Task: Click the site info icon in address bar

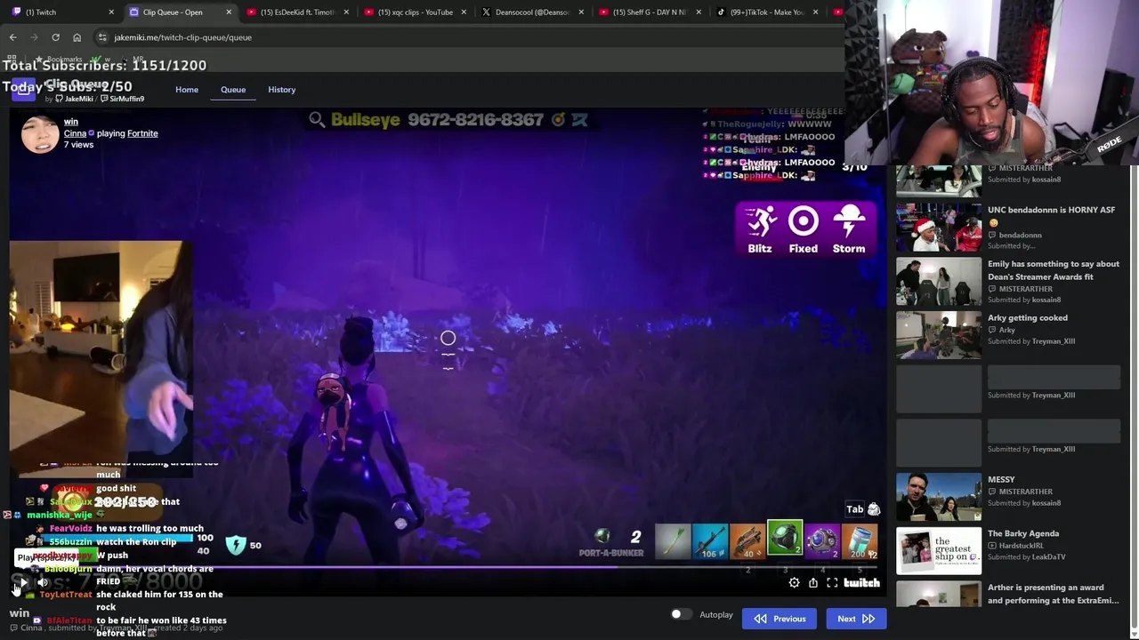Action: 102,37
